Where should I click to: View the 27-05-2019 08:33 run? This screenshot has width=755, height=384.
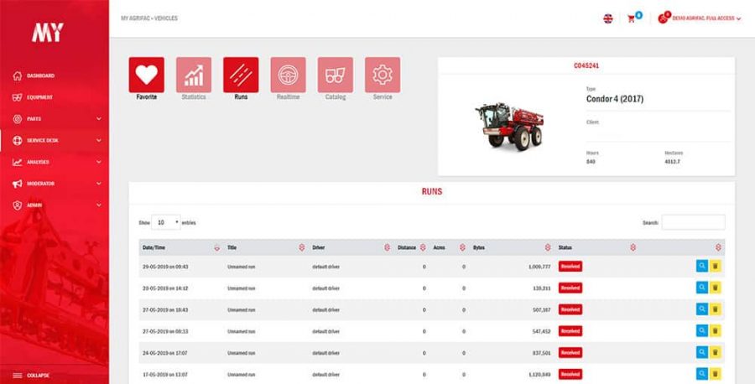tap(702, 330)
